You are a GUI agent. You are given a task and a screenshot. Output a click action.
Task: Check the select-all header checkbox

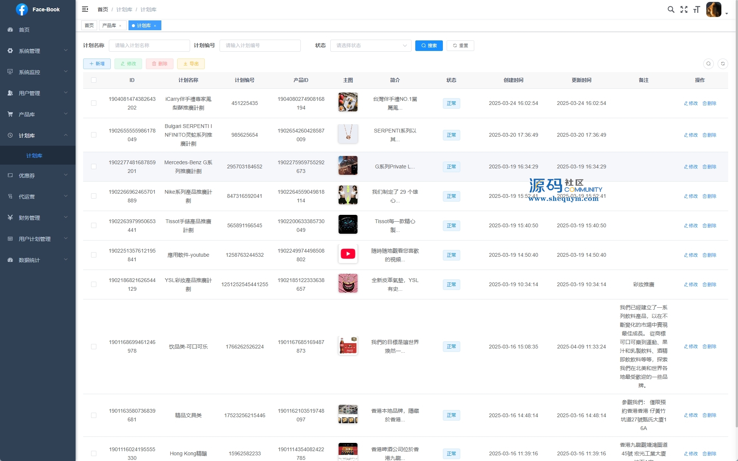(x=94, y=80)
